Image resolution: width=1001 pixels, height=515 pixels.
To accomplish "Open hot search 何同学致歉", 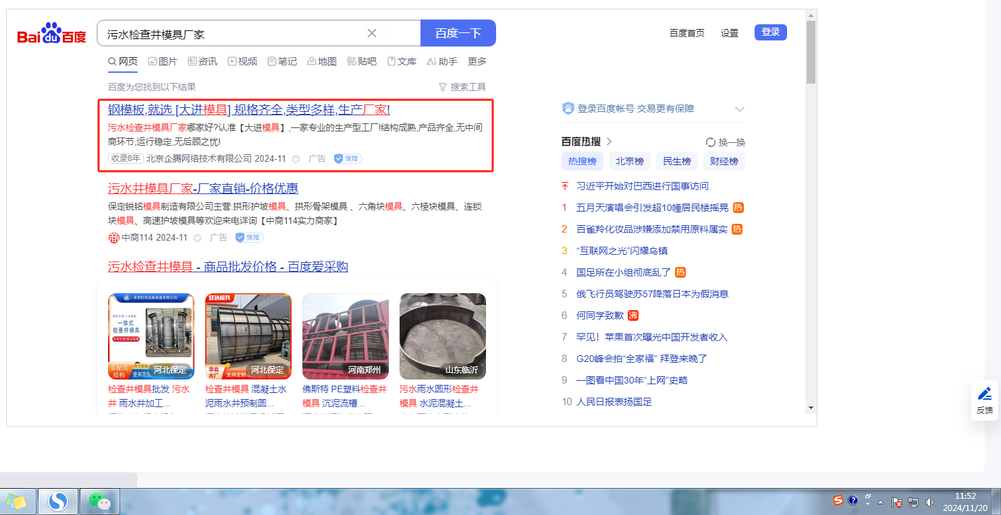I will (x=600, y=315).
